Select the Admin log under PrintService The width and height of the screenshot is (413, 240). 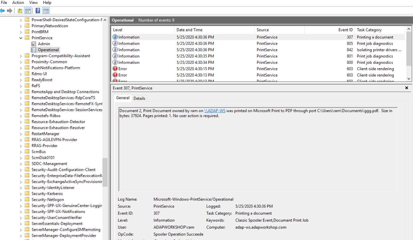(x=44, y=44)
